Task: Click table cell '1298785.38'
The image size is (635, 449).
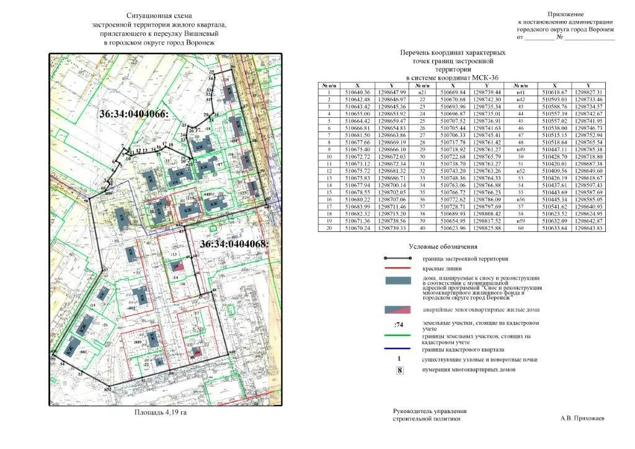Action: tap(588, 150)
